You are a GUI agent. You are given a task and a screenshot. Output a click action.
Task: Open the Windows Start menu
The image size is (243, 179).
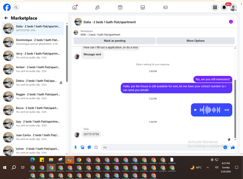[x=5, y=167]
